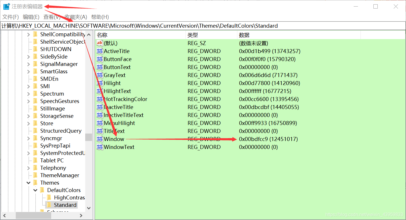
Task: Collapse the DefaultColors tree node
Action: [35, 190]
